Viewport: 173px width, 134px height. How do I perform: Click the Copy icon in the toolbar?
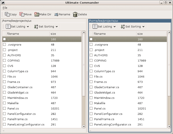pos(7,14)
